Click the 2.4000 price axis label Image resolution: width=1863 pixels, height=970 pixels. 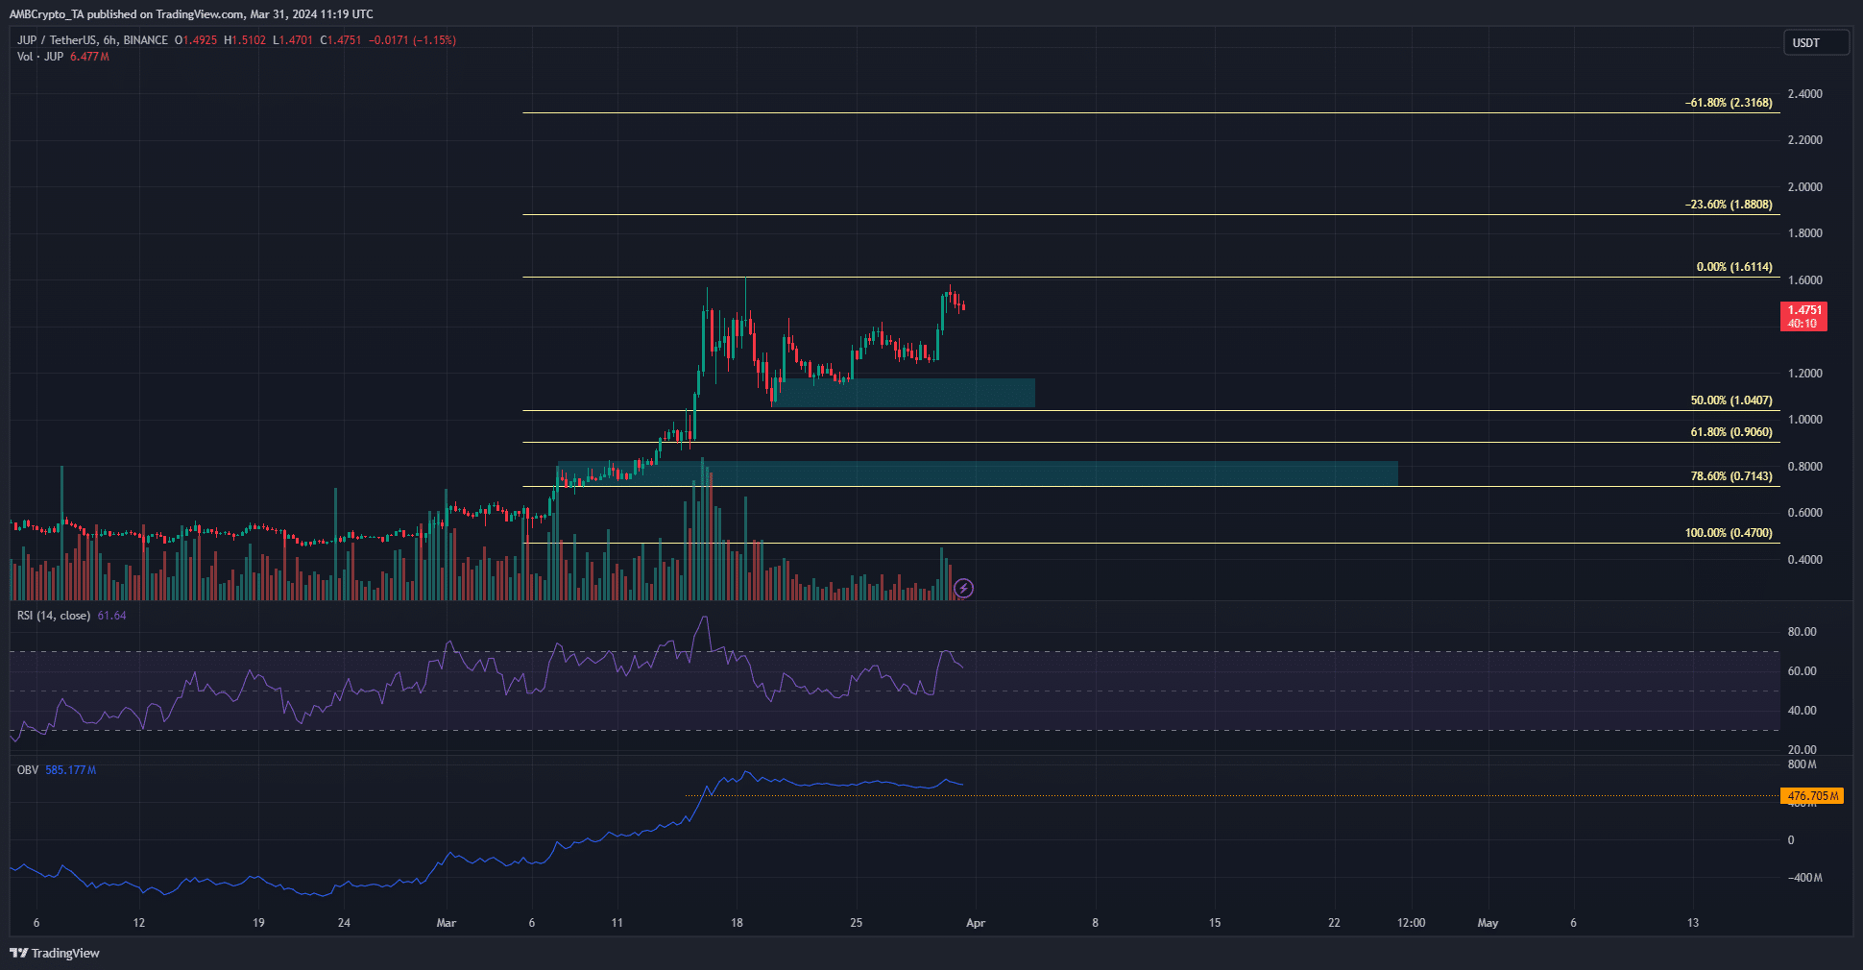tap(1805, 94)
